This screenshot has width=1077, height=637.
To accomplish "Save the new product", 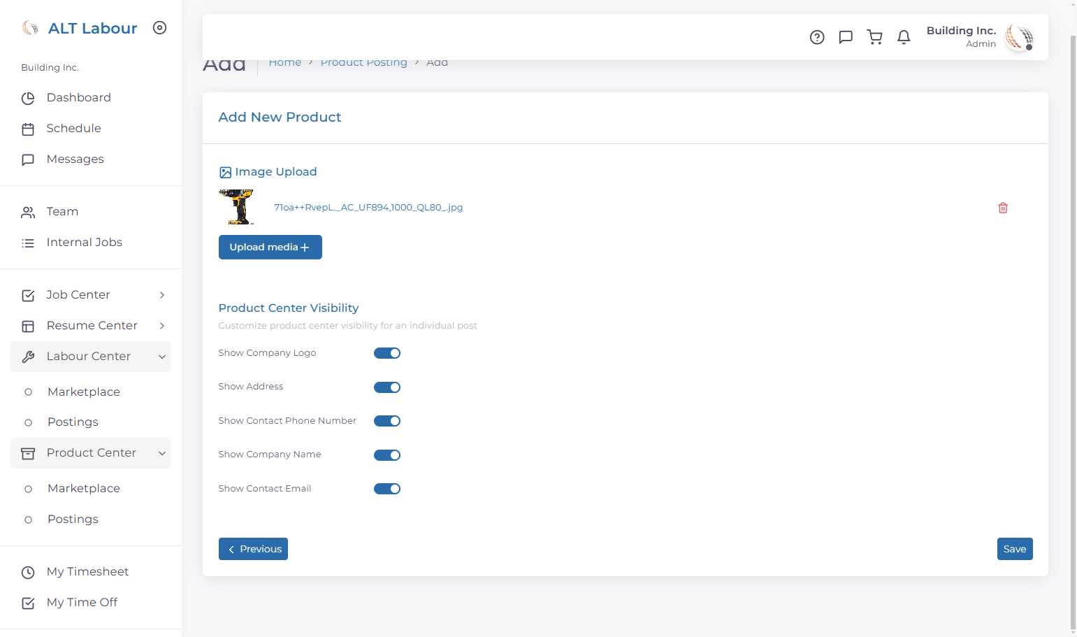I will click(x=1015, y=549).
